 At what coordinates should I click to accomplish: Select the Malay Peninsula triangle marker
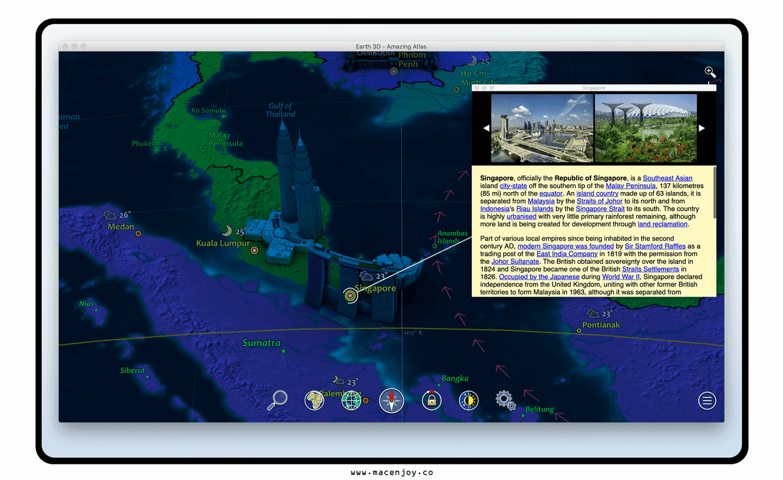tap(202, 149)
